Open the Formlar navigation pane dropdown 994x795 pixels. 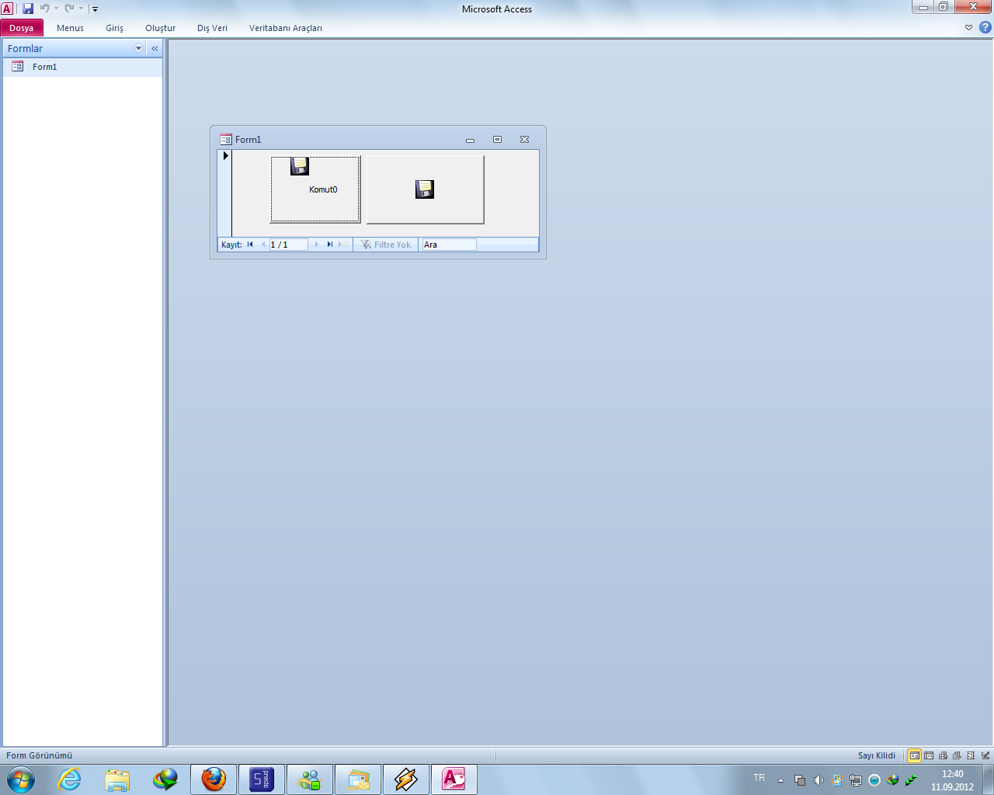(139, 48)
